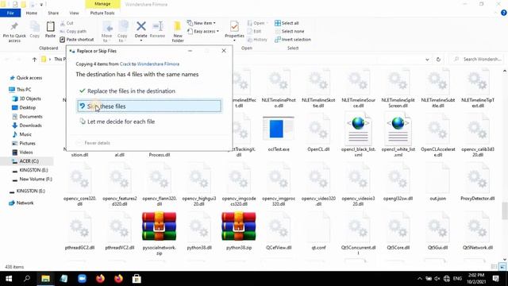Screen dimensions: 508x286
Task: Open the ribbon Help icon
Action: coord(503,13)
